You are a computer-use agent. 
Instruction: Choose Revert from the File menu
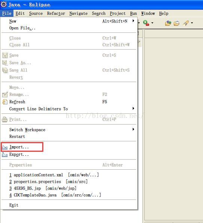[69, 77]
